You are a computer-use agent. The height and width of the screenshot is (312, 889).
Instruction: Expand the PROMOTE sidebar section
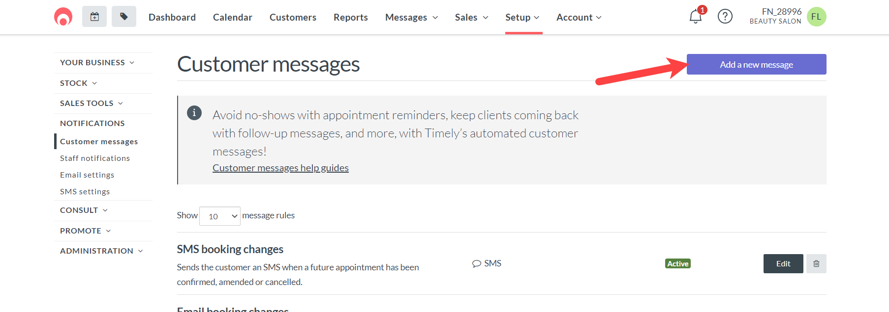tap(86, 231)
